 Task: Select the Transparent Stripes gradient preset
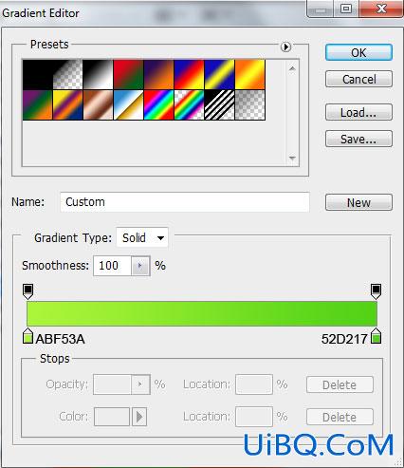[219, 105]
